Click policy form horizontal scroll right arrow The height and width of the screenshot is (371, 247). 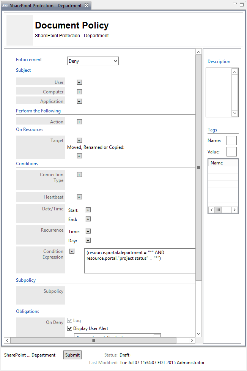tap(192, 341)
